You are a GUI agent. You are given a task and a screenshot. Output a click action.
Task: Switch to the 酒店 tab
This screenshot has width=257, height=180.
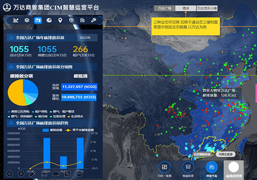point(185,8)
